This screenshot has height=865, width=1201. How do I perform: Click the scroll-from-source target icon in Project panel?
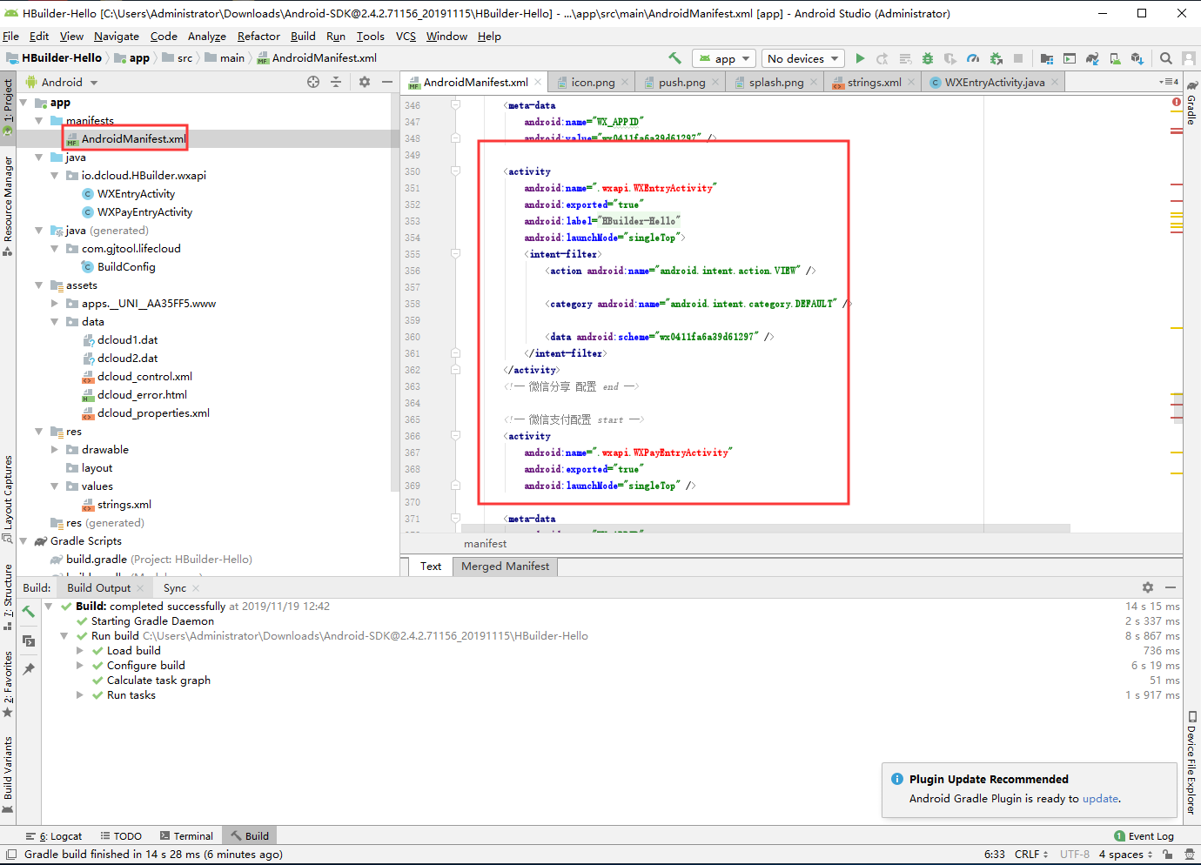313,82
